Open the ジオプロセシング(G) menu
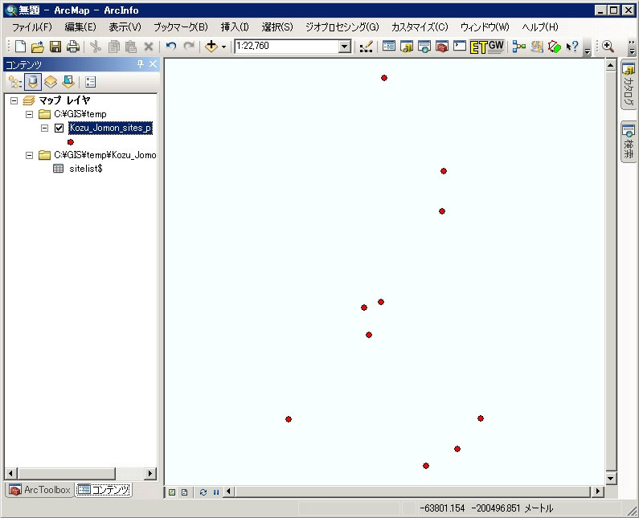639x518 pixels. click(x=342, y=27)
